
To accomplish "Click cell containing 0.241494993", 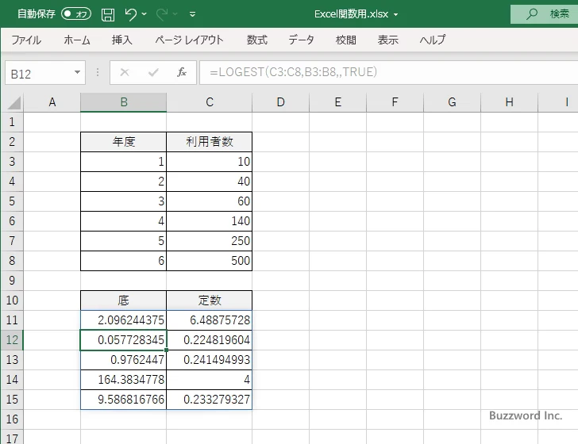I will click(x=210, y=360).
